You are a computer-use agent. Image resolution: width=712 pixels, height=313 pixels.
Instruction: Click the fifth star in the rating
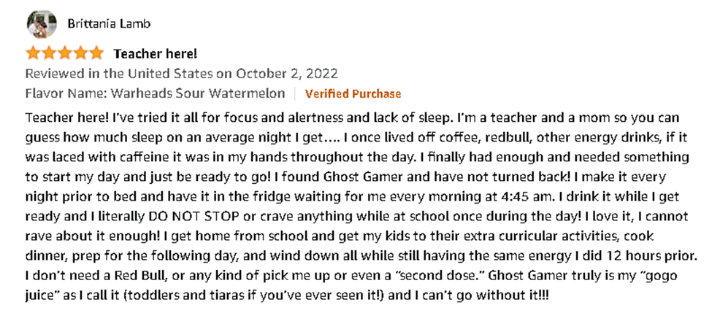[97, 53]
